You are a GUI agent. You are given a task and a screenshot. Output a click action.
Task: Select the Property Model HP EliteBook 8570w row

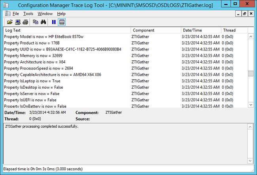[x=67, y=37]
